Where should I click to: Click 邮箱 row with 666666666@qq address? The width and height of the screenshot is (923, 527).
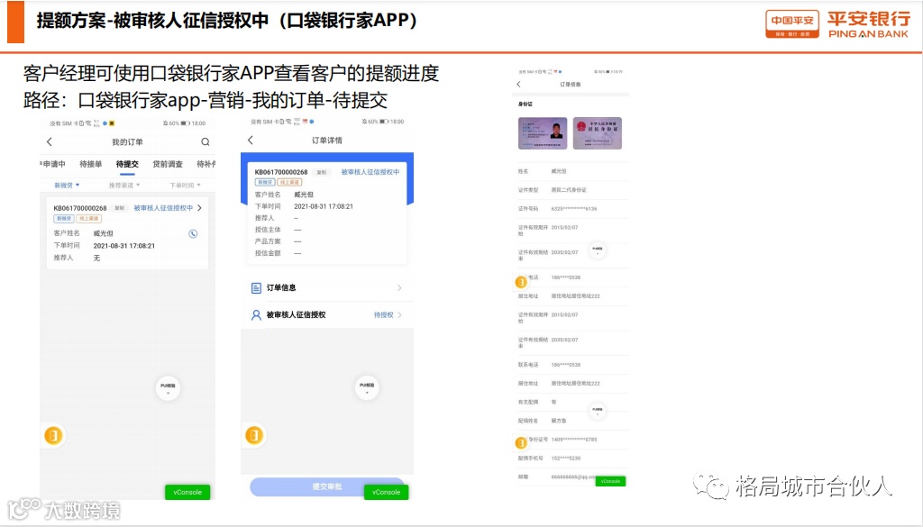point(570,477)
